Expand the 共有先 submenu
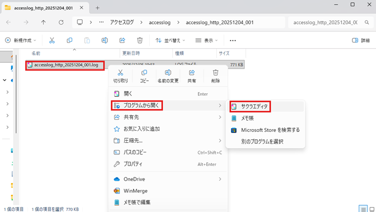 pyautogui.click(x=220, y=117)
